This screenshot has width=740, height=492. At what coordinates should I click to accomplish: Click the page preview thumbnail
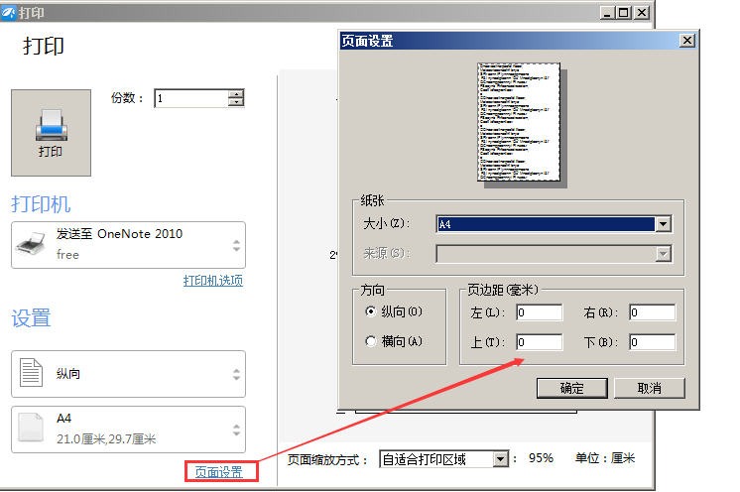tap(519, 123)
